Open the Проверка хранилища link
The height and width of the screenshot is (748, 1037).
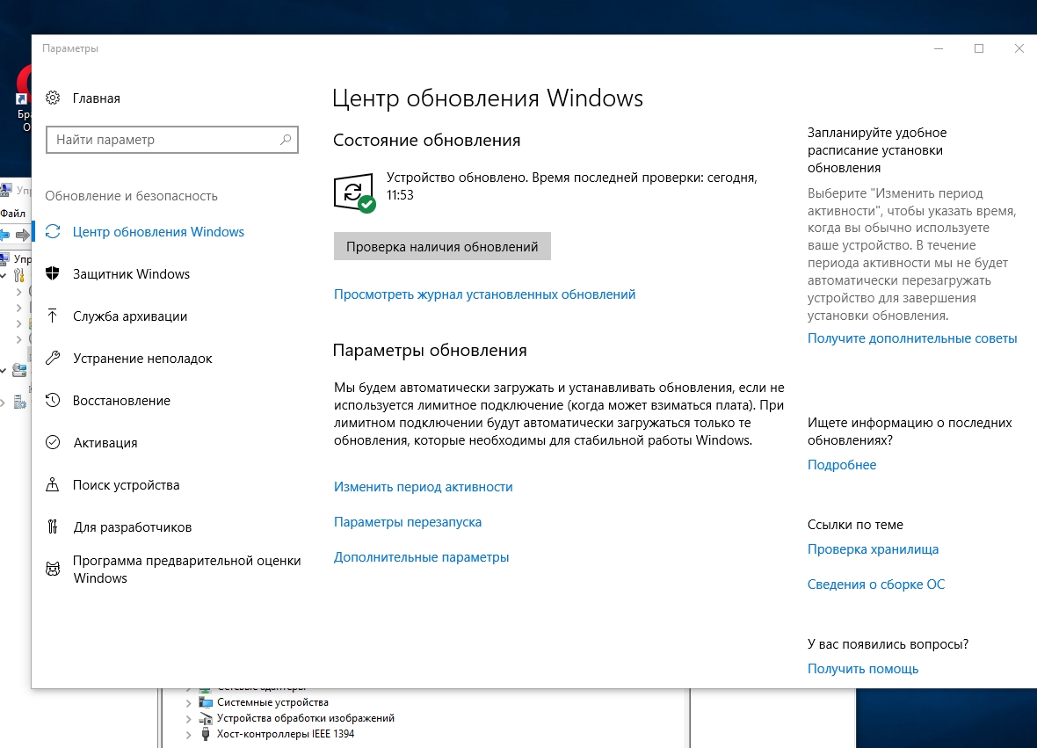tap(873, 549)
